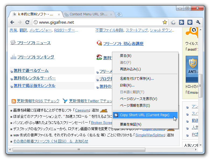
Task: Click the lifebuoy icon beside 初心者講座
Action: pyautogui.click(x=99, y=43)
